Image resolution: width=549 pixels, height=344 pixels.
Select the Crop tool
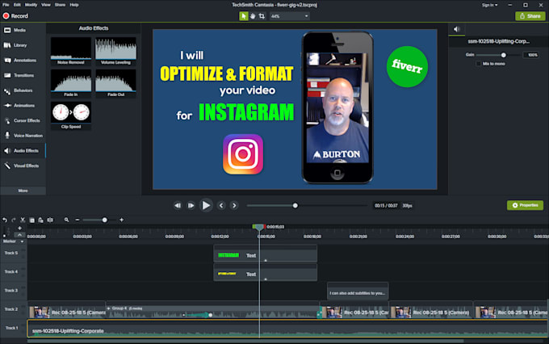point(262,16)
